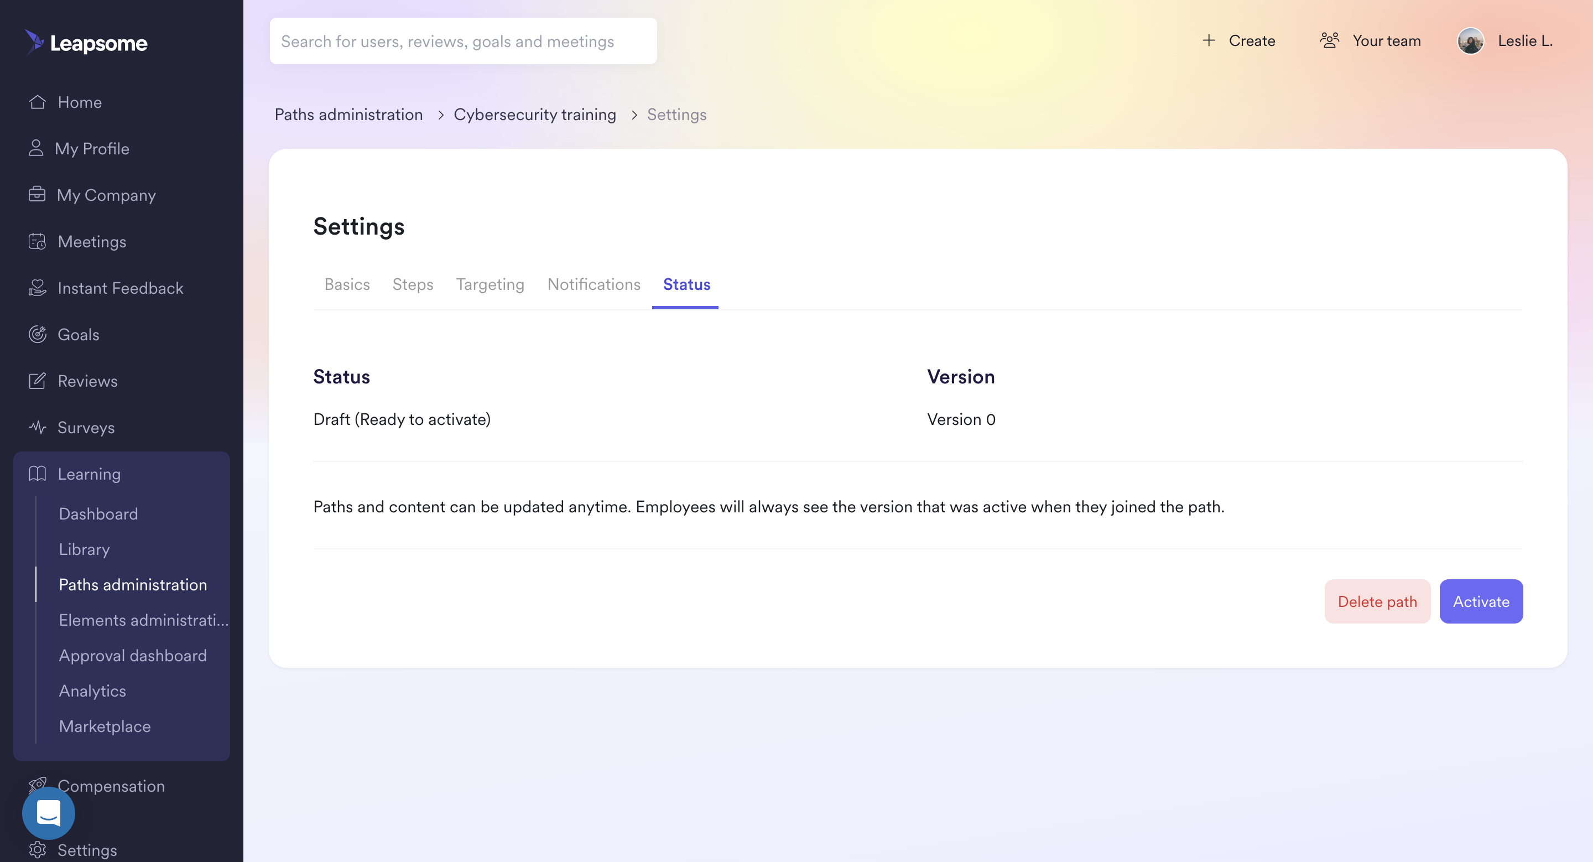Click Cybersecurity training breadcrumb link
Viewport: 1593px width, 862px height.
tap(534, 115)
